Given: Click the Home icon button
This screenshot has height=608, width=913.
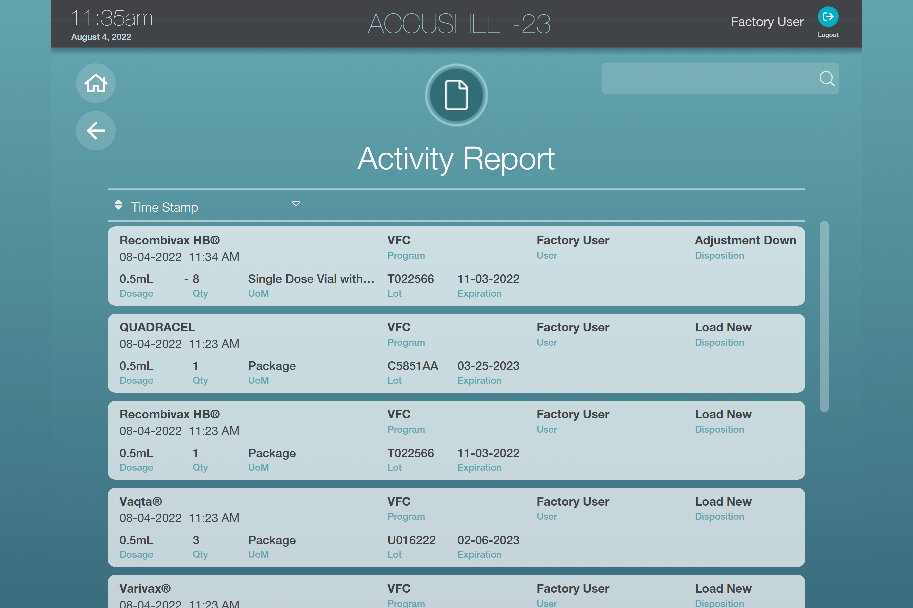Looking at the screenshot, I should click(x=95, y=83).
